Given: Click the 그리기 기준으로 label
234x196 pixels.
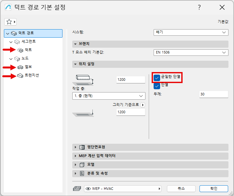Looking at the screenshot, I should [126, 105].
